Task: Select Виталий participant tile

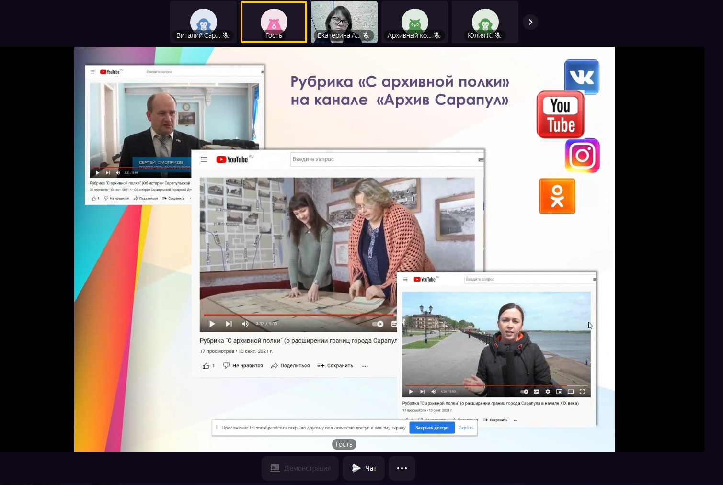Action: (203, 23)
